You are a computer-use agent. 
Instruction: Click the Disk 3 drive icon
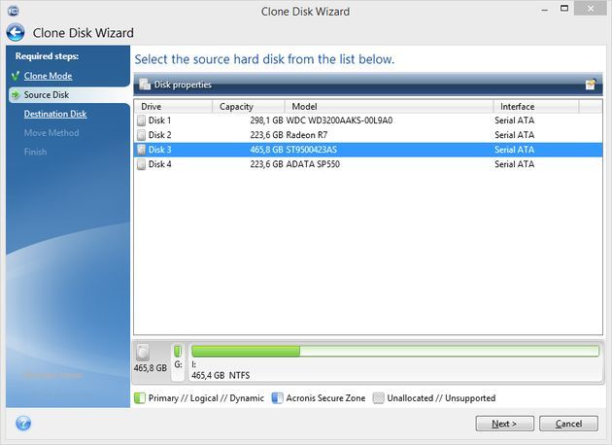tap(141, 150)
